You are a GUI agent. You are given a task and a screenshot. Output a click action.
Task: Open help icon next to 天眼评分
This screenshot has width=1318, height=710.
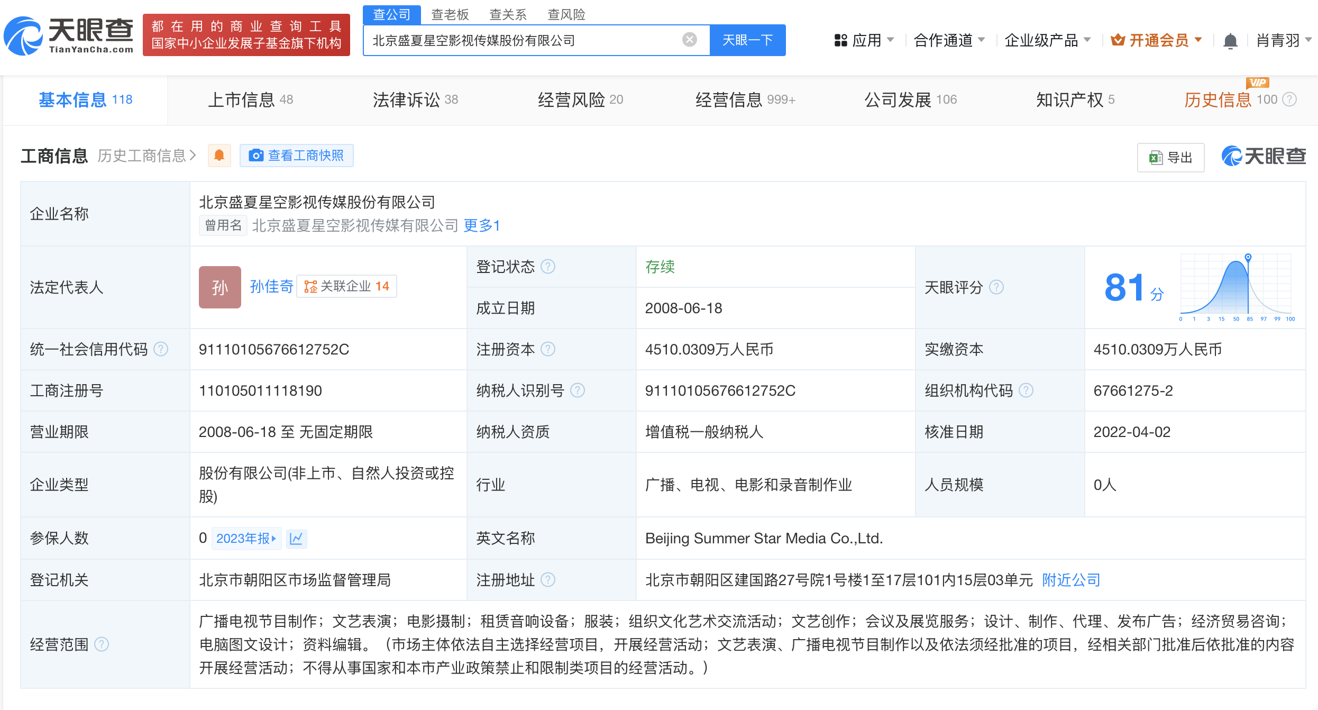click(x=996, y=287)
